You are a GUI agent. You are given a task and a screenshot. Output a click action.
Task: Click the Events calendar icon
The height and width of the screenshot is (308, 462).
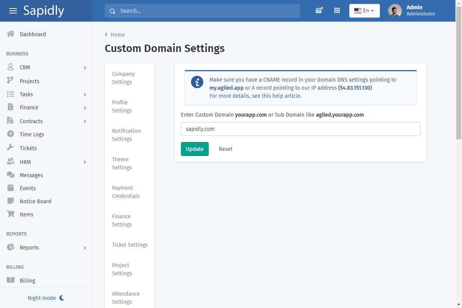click(10, 188)
